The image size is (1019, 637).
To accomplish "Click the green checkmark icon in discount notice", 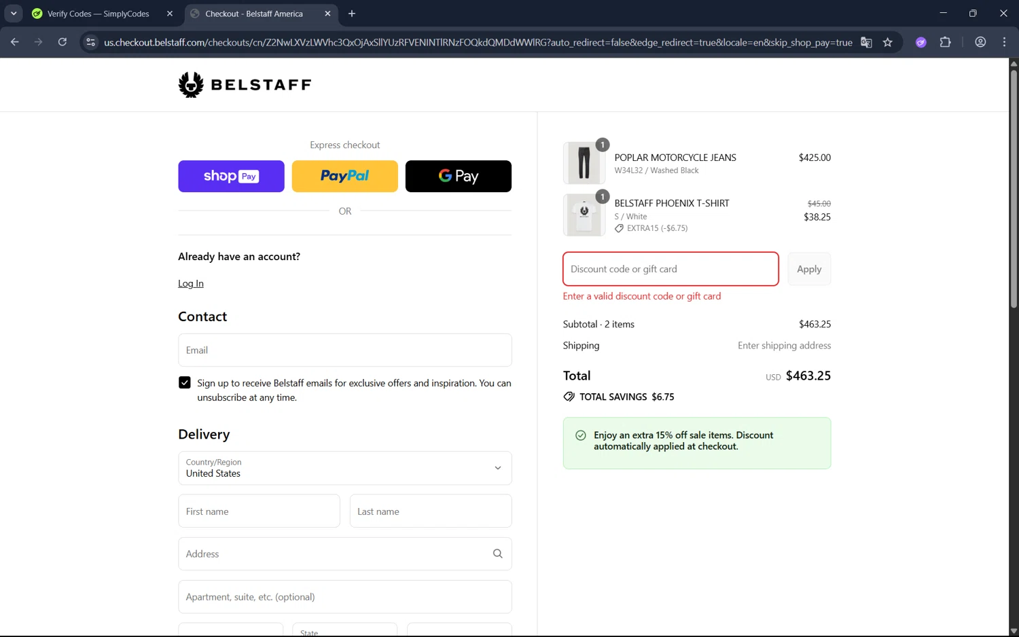I will point(581,435).
